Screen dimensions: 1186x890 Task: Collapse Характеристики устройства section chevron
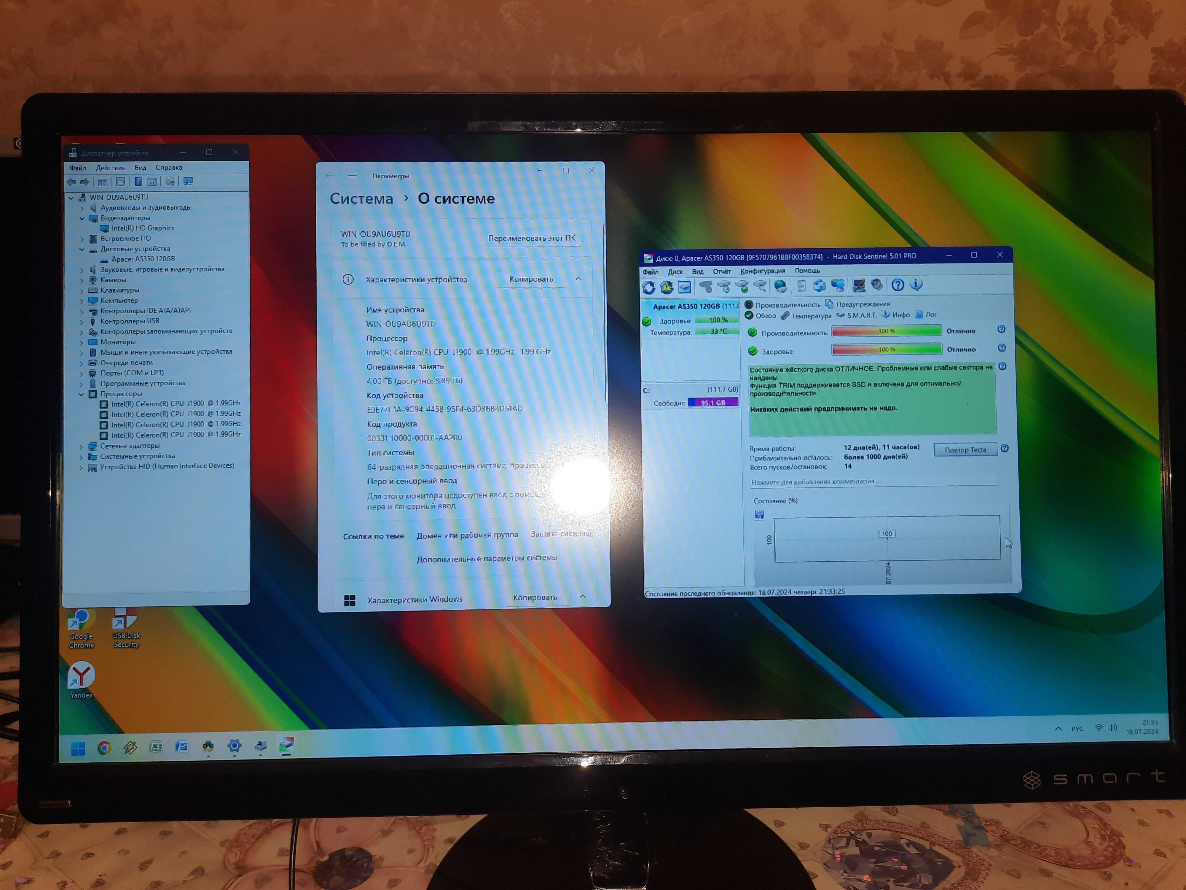pyautogui.click(x=578, y=279)
